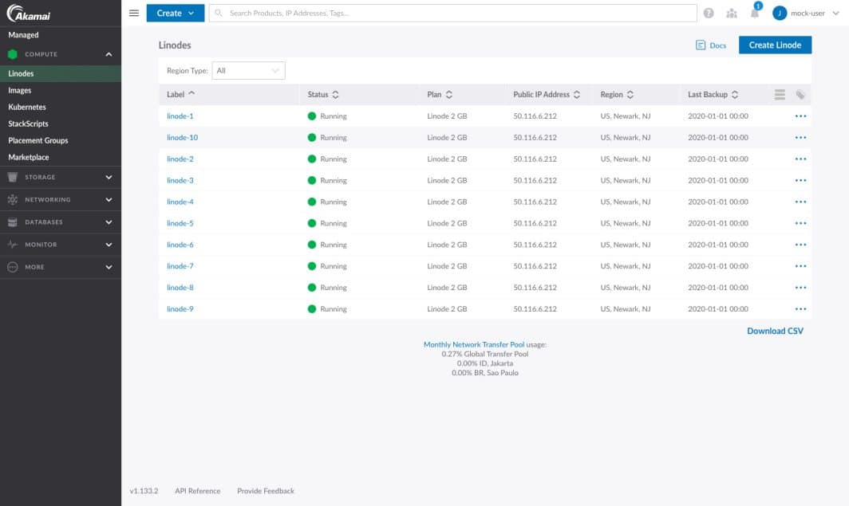
Task: Click the Akamai logo
Action: pyautogui.click(x=29, y=13)
